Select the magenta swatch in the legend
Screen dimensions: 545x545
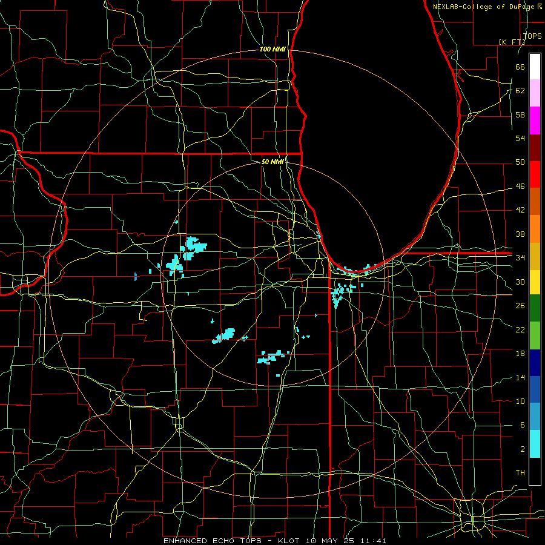[x=535, y=121]
